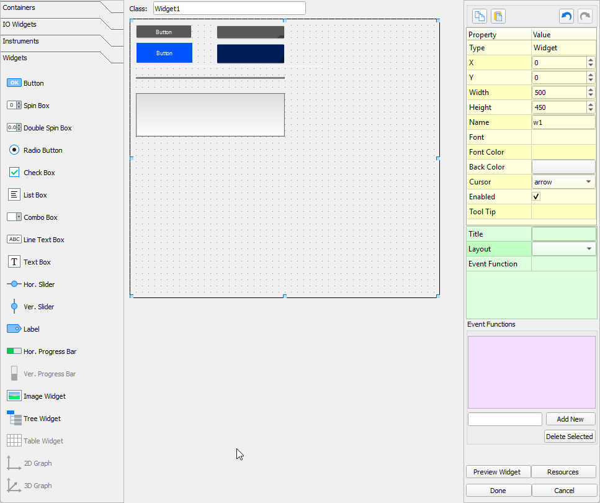
Task: Select the Hor. Slider widget tool
Action: [x=40, y=284]
